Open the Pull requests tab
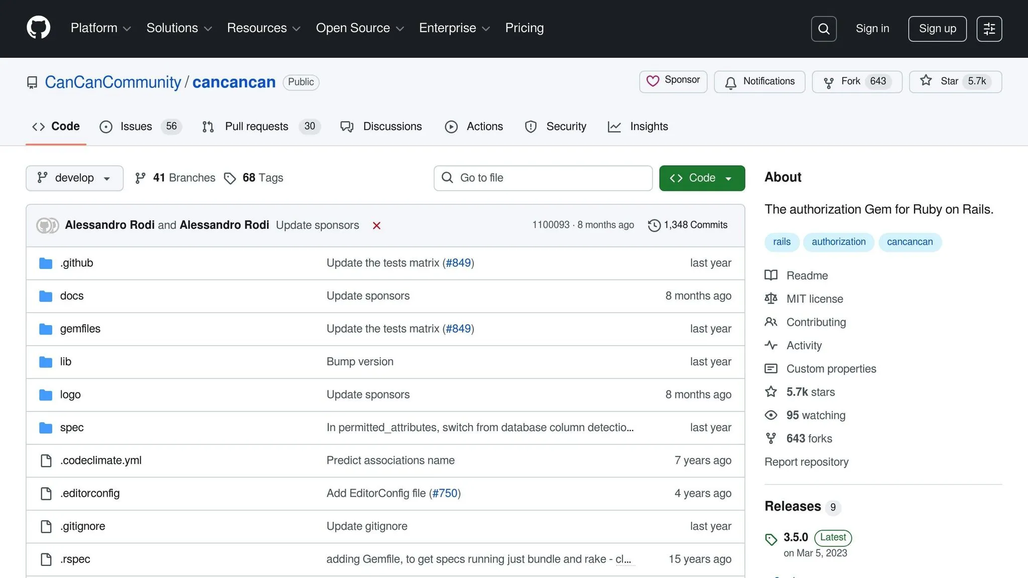The width and height of the screenshot is (1028, 578). click(261, 126)
